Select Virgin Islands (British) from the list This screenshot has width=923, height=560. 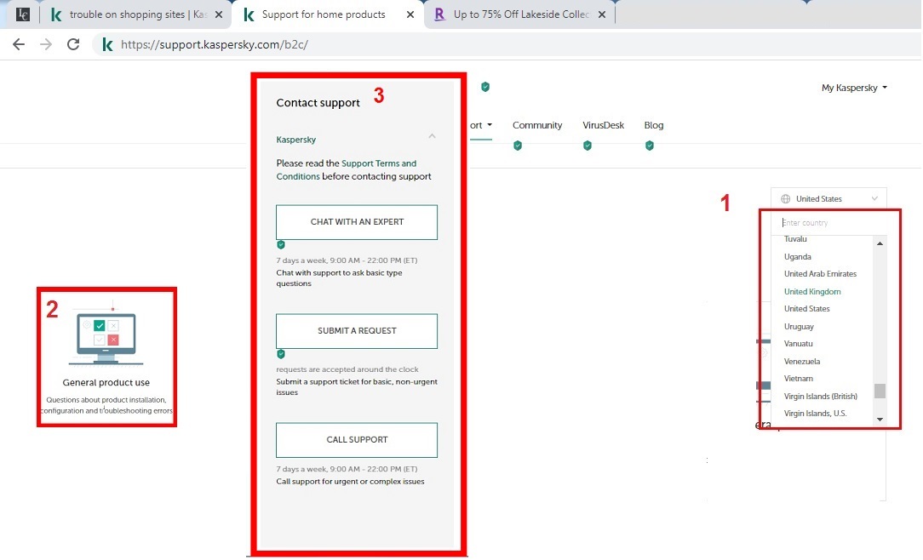[x=821, y=396]
